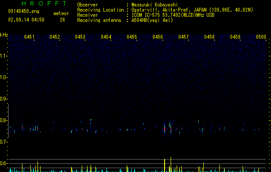
Task: Select the file name 09140450.png
Action: click(24, 11)
